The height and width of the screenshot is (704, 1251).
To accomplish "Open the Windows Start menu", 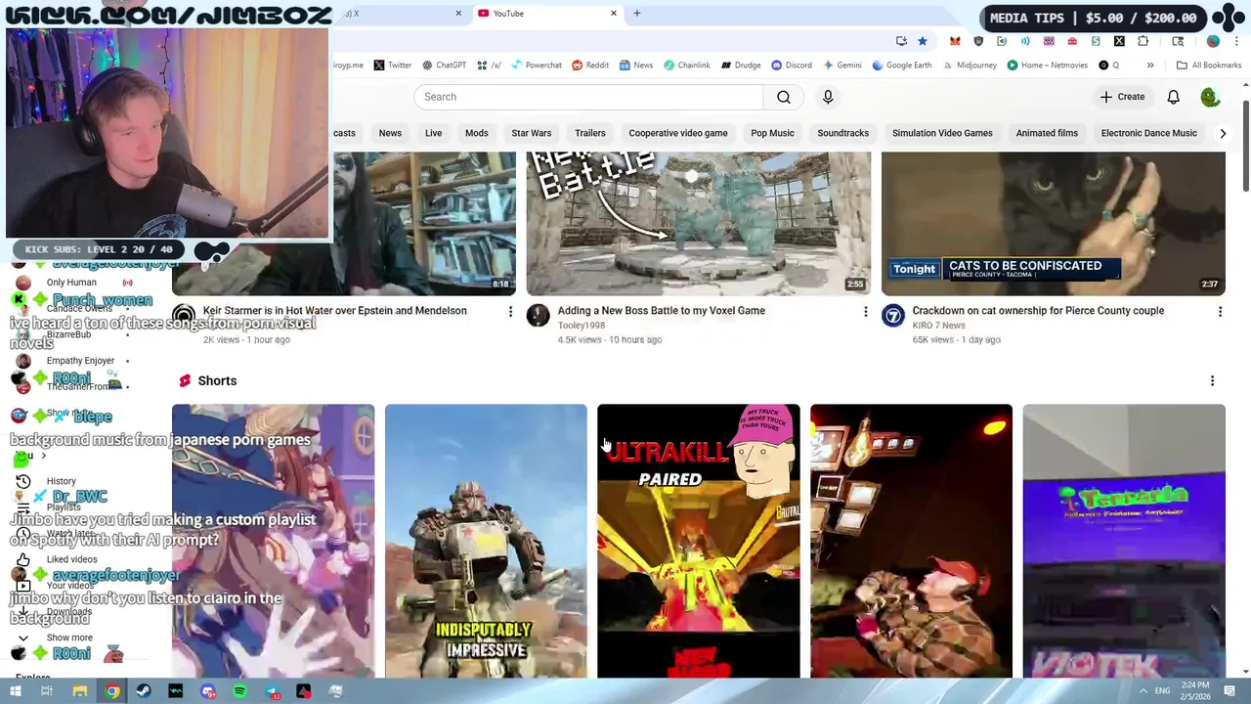I will click(15, 691).
